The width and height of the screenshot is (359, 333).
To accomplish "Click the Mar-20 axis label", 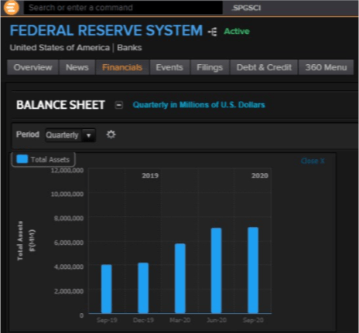I will coord(180,320).
